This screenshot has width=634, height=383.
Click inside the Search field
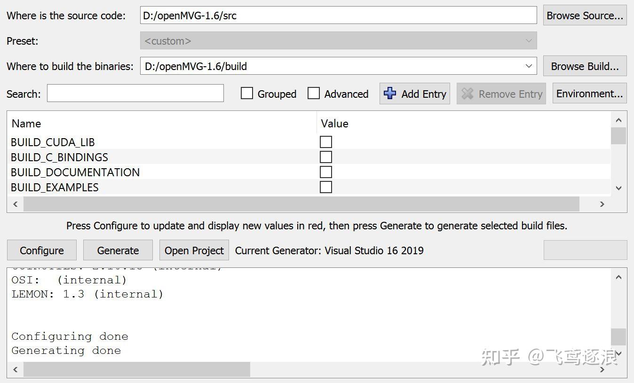(x=135, y=94)
